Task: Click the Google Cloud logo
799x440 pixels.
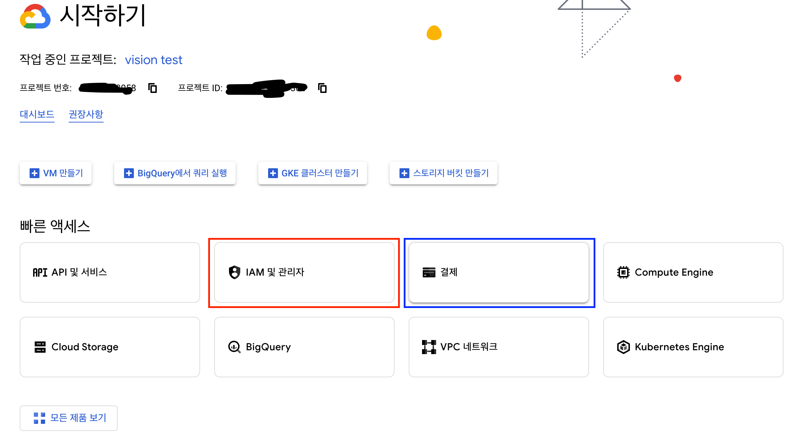Action: 35,16
